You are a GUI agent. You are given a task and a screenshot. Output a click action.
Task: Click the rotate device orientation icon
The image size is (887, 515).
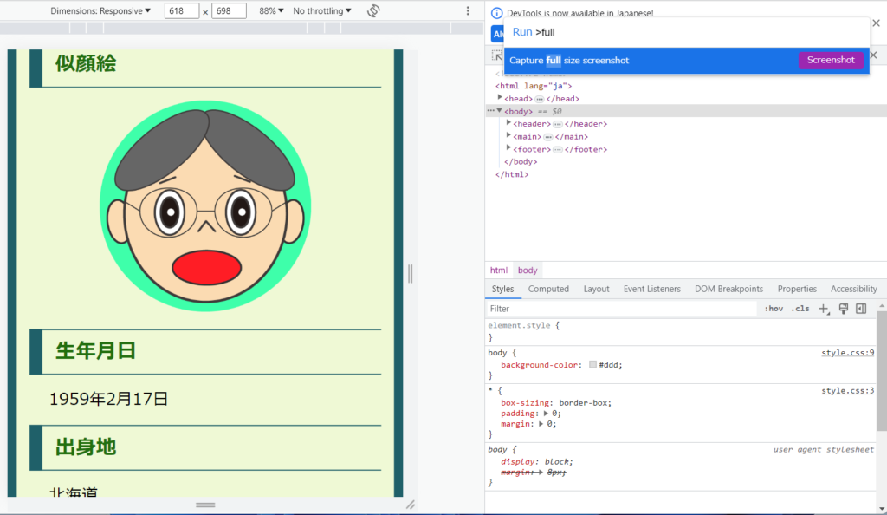[373, 11]
